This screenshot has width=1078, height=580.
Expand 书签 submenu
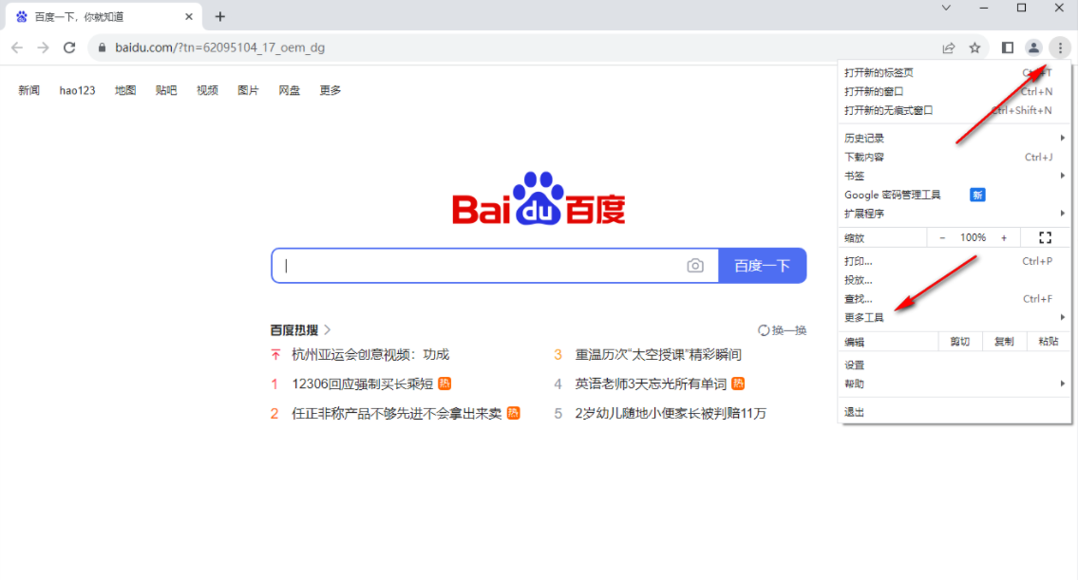click(955, 176)
